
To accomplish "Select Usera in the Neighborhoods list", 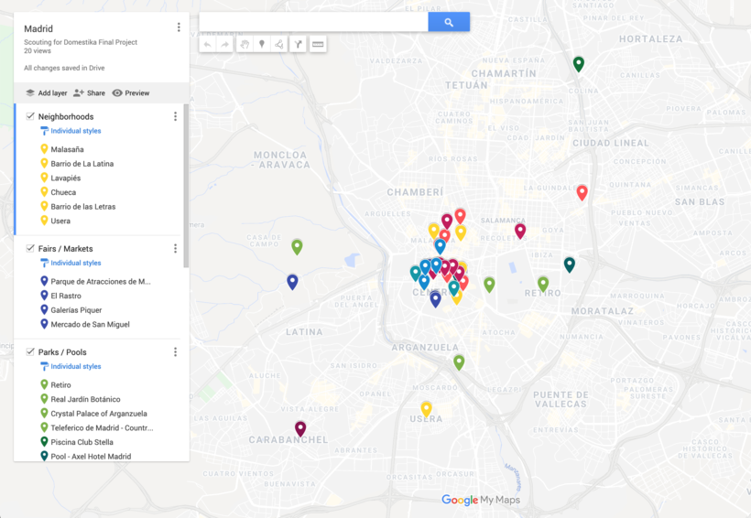I will (60, 221).
